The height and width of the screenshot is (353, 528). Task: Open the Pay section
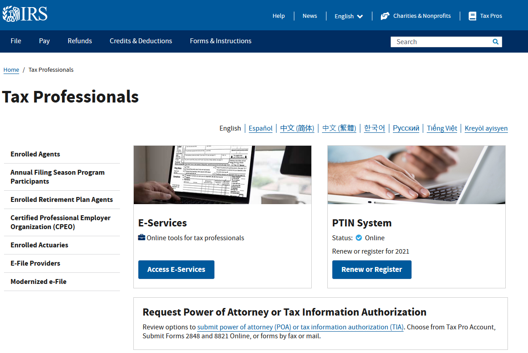point(44,41)
